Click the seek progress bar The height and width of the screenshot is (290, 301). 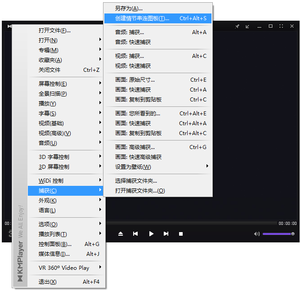pyautogui.click(x=191, y=223)
